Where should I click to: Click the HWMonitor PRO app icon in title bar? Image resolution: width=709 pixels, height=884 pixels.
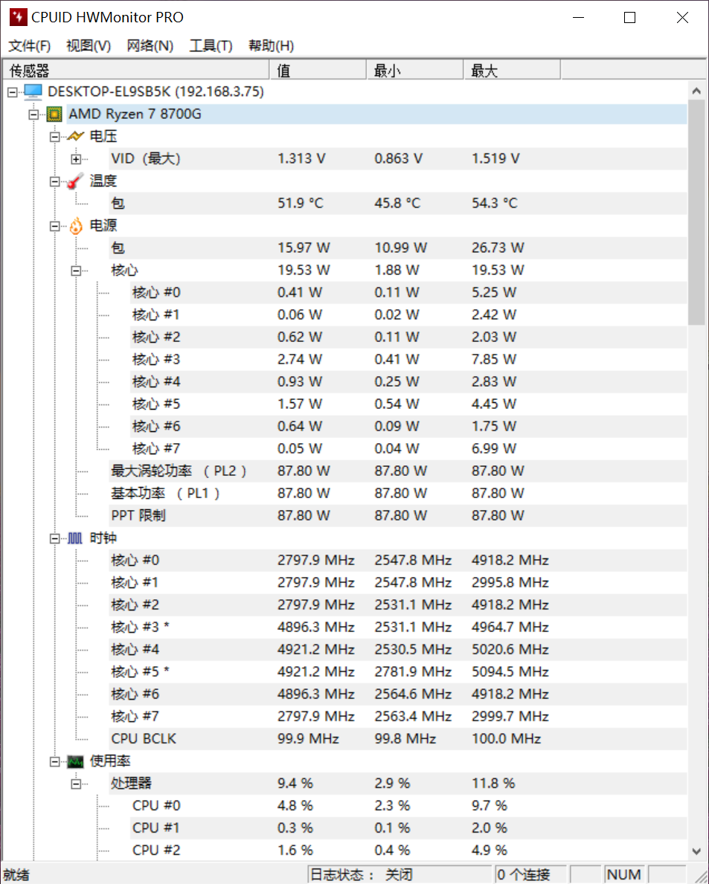[x=18, y=17]
